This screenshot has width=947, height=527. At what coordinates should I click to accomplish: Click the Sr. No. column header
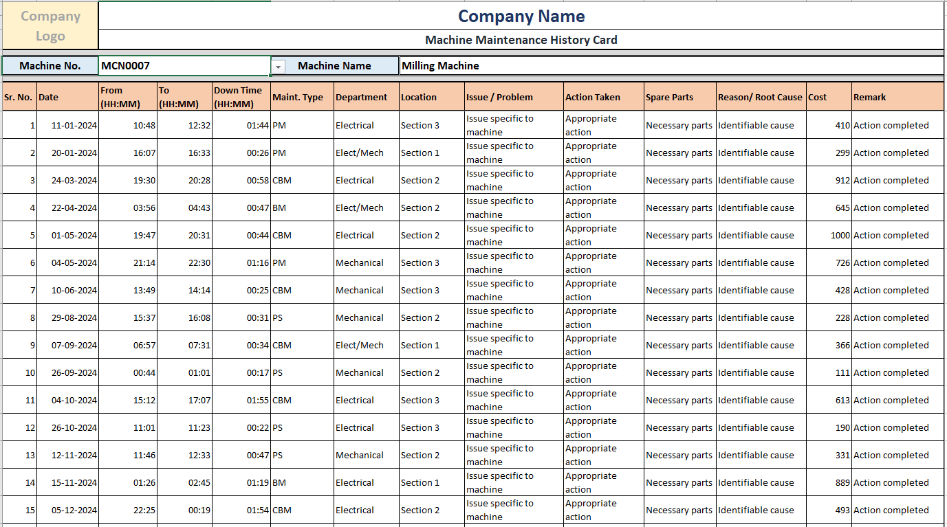pyautogui.click(x=19, y=97)
